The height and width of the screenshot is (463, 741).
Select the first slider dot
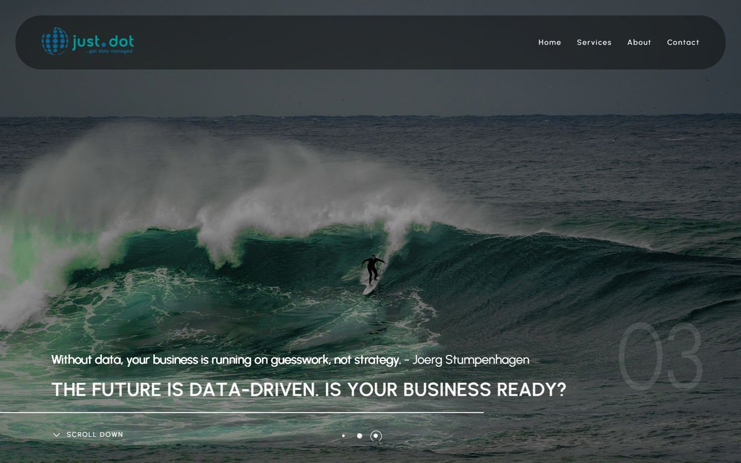(x=343, y=436)
